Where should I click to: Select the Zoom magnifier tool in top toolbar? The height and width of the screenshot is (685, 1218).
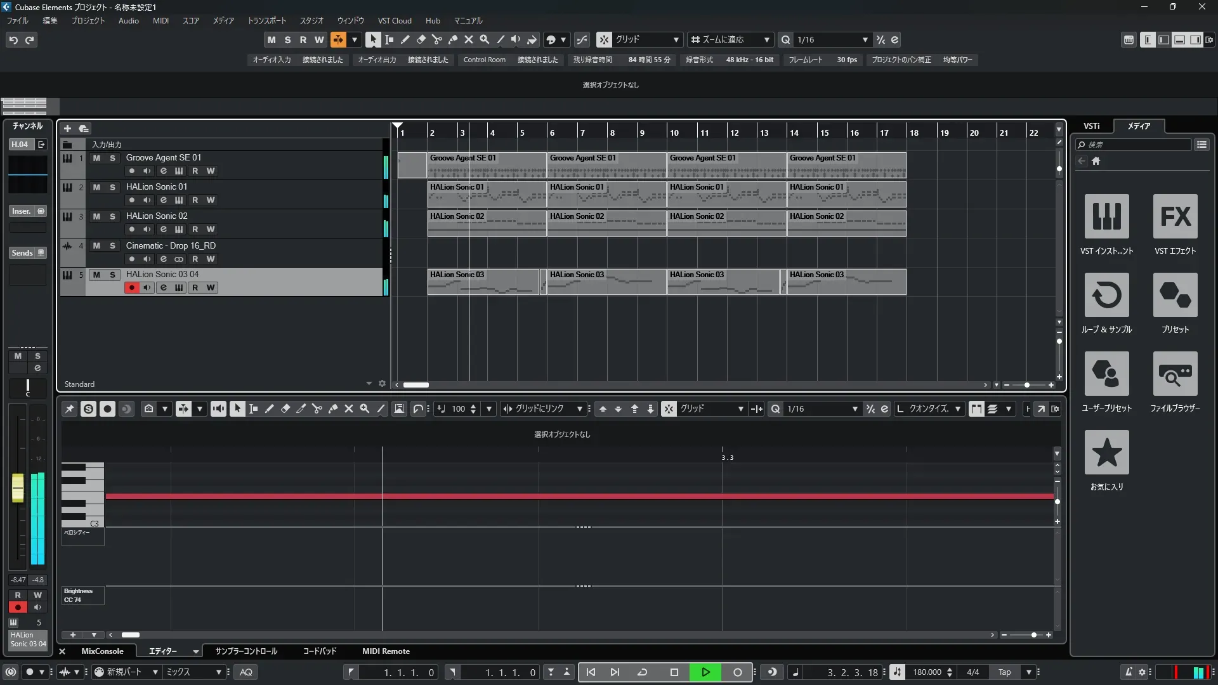[x=484, y=39]
